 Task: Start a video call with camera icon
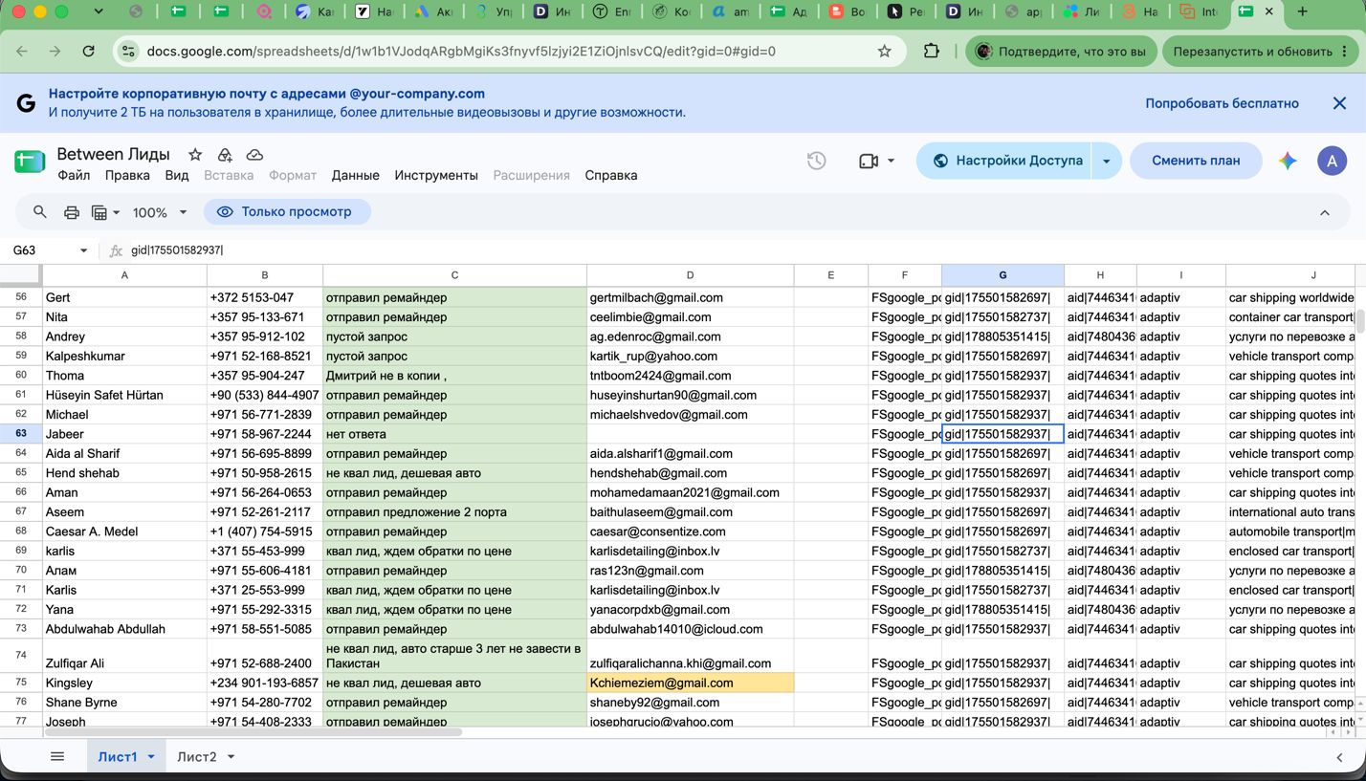coord(869,161)
